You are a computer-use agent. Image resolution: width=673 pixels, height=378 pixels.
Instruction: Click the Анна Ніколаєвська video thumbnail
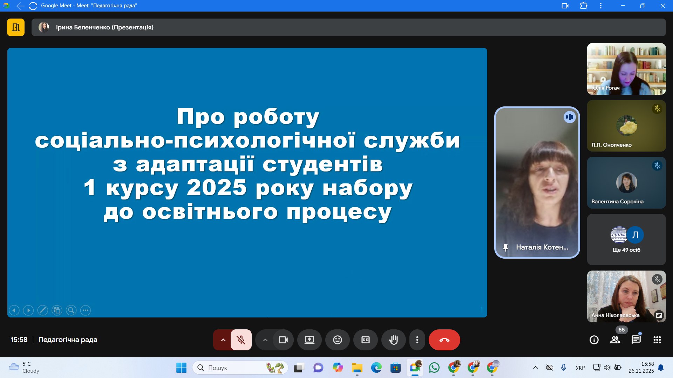pos(626,296)
